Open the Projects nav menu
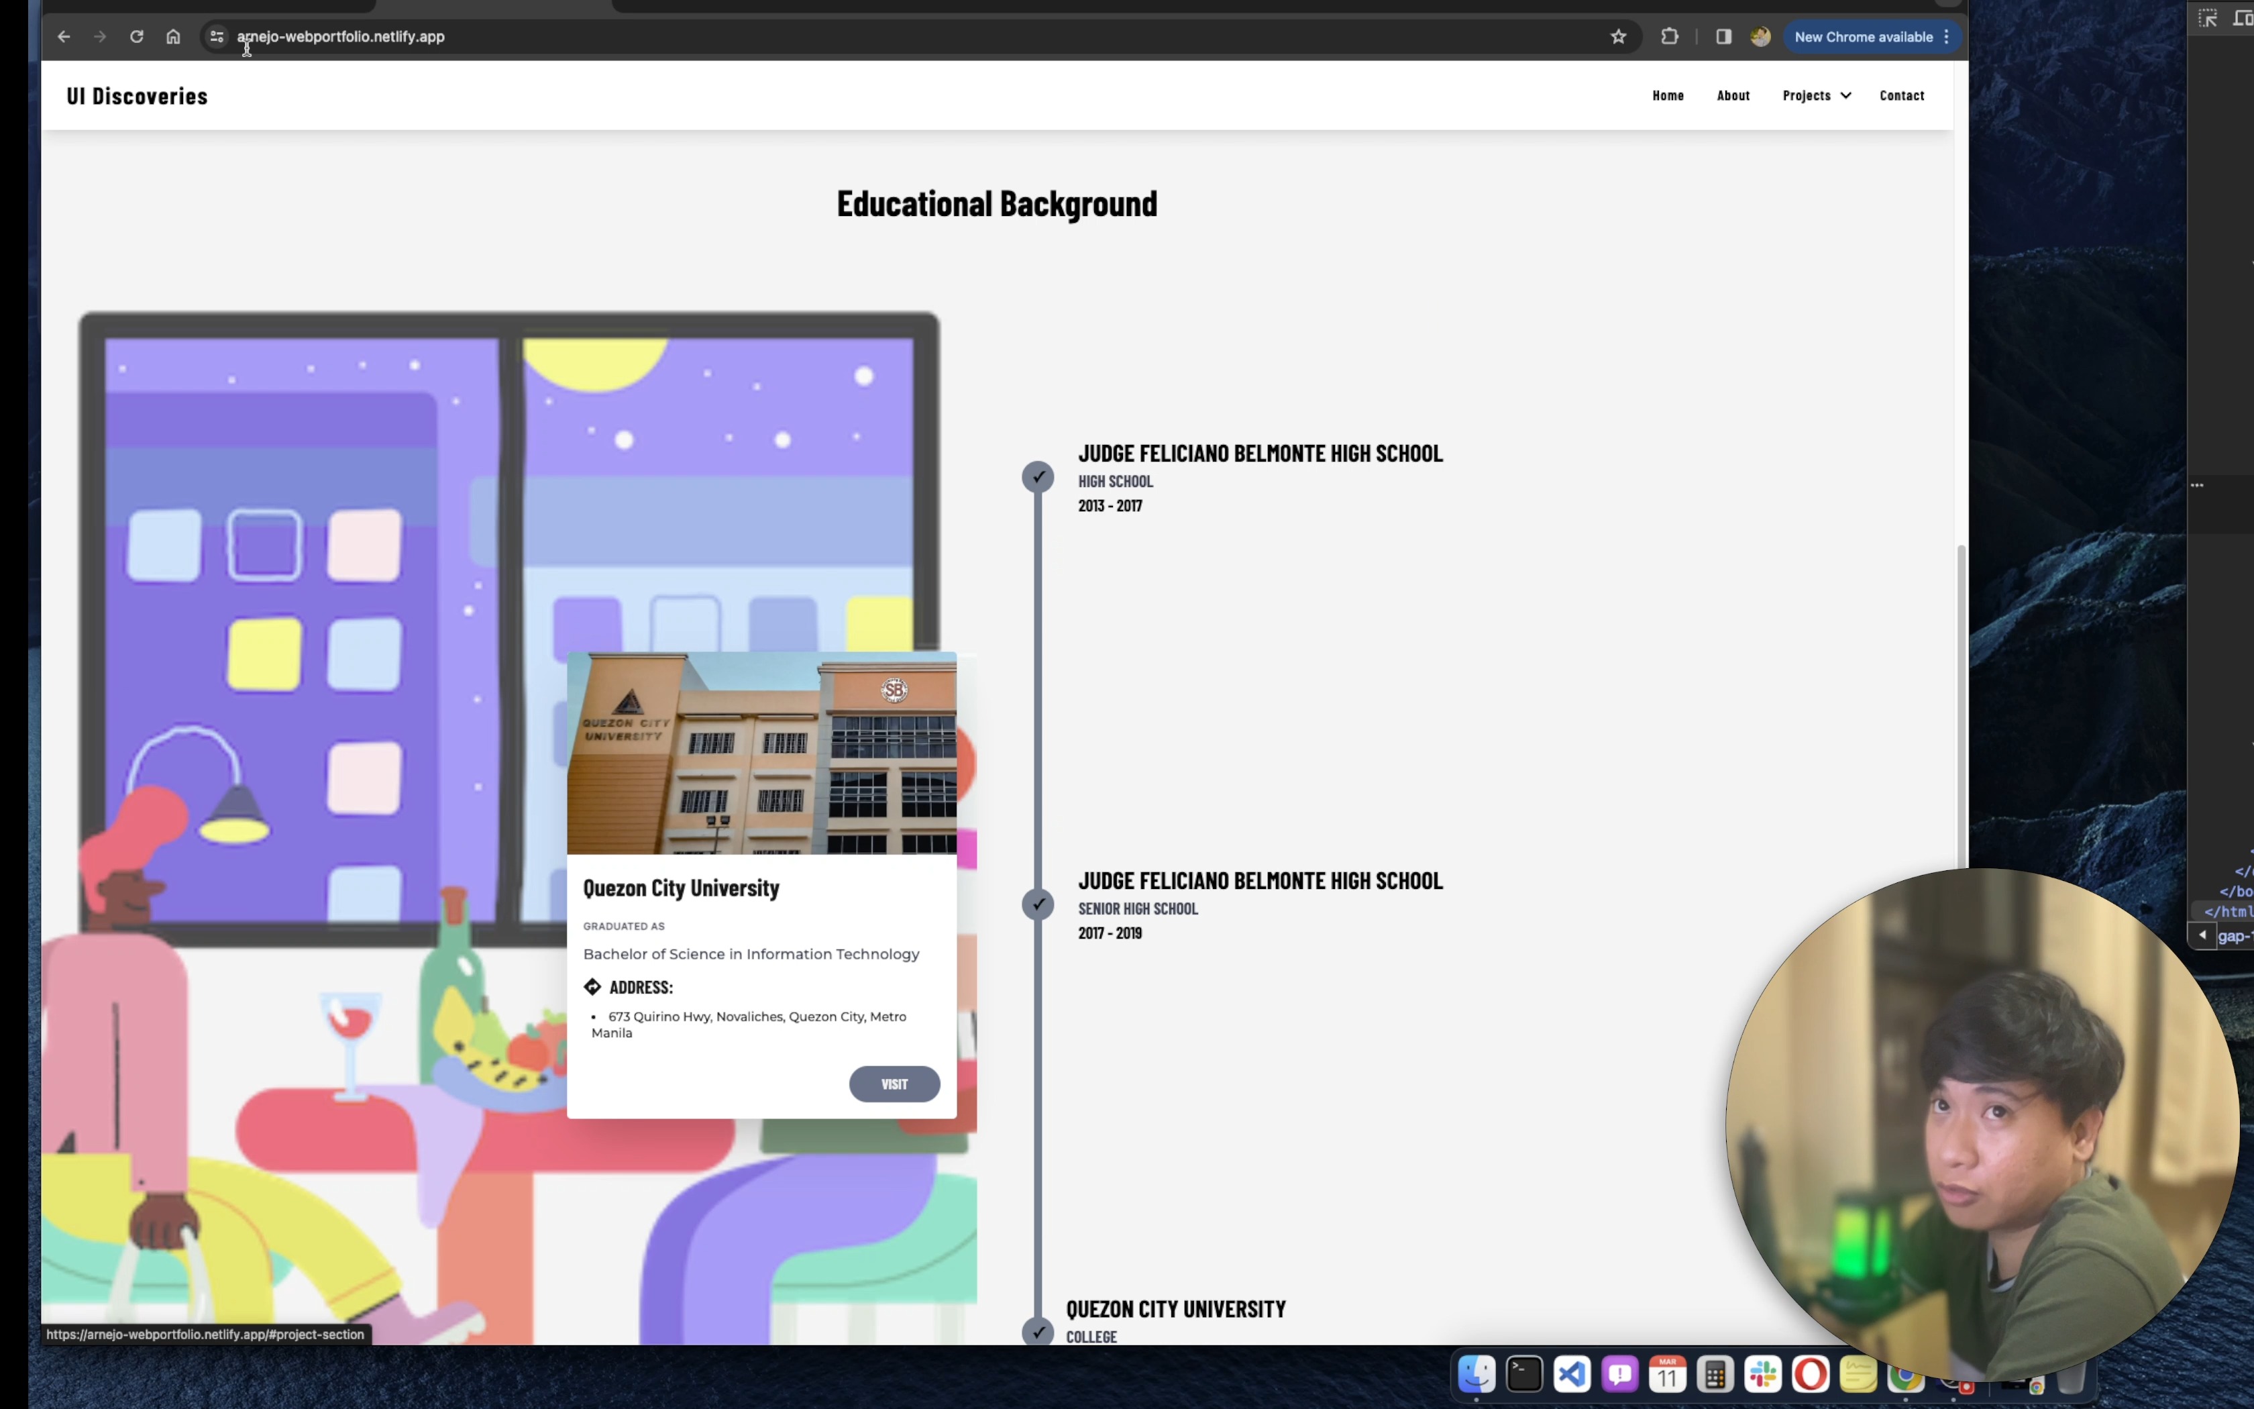Image resolution: width=2254 pixels, height=1409 pixels. point(1807,95)
